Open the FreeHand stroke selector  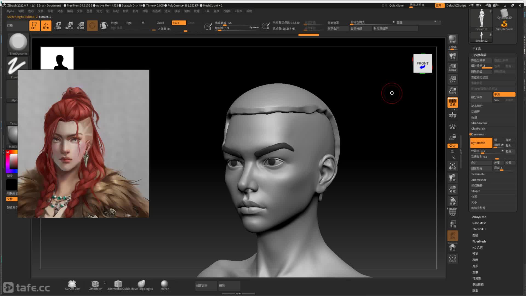pyautogui.click(x=17, y=68)
